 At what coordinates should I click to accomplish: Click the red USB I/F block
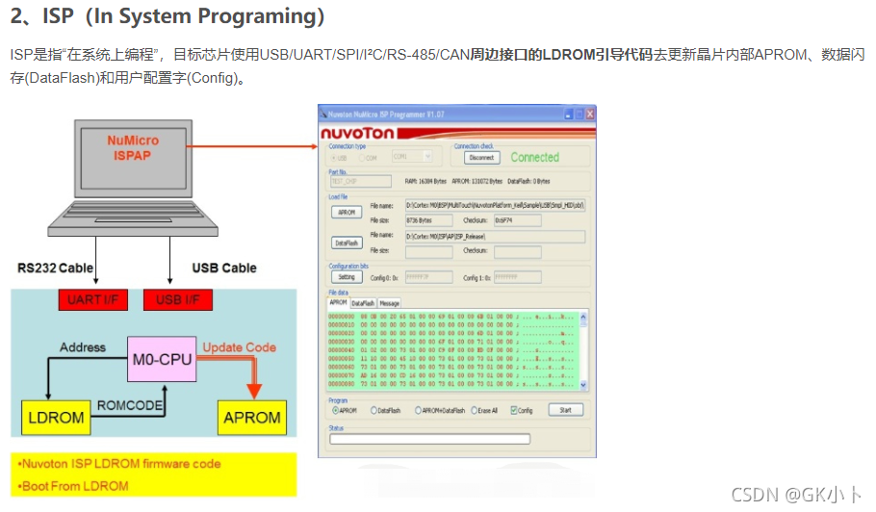178,300
